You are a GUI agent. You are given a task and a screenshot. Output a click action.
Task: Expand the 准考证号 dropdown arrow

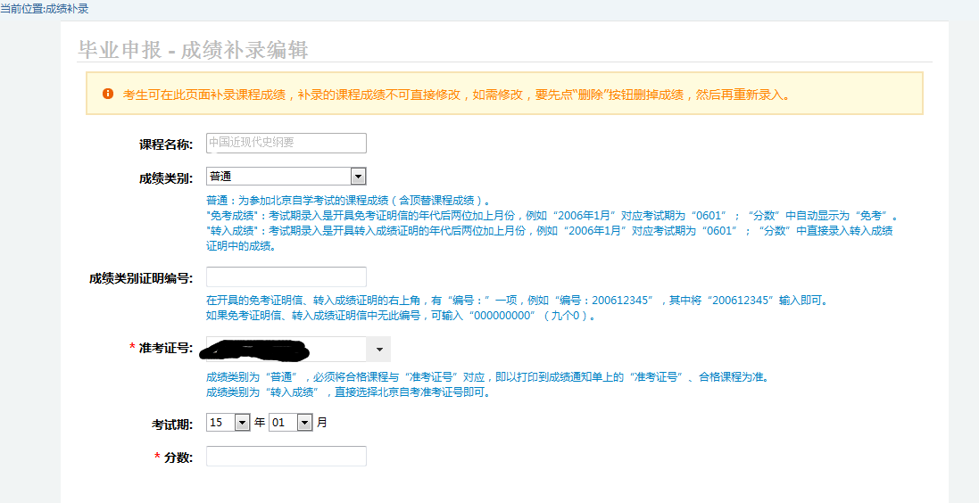tap(379, 349)
